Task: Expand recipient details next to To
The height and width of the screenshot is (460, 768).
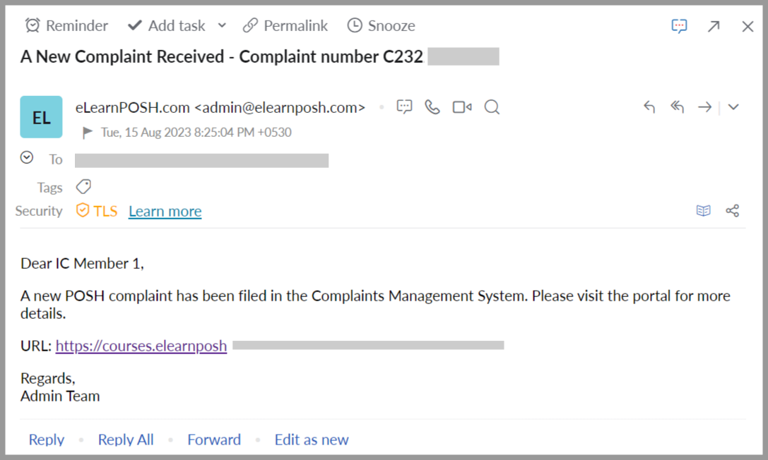Action: [27, 157]
